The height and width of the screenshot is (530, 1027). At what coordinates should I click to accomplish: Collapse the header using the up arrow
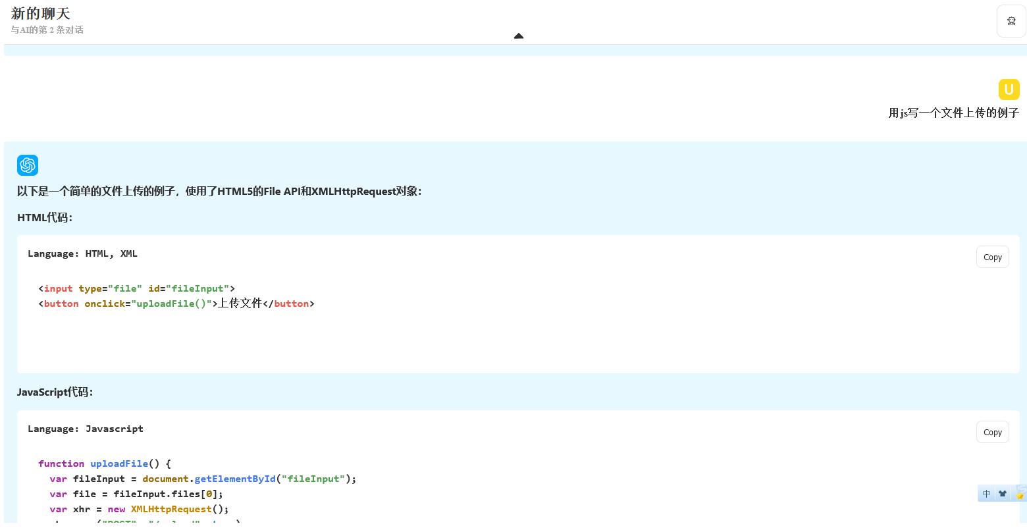(x=519, y=36)
